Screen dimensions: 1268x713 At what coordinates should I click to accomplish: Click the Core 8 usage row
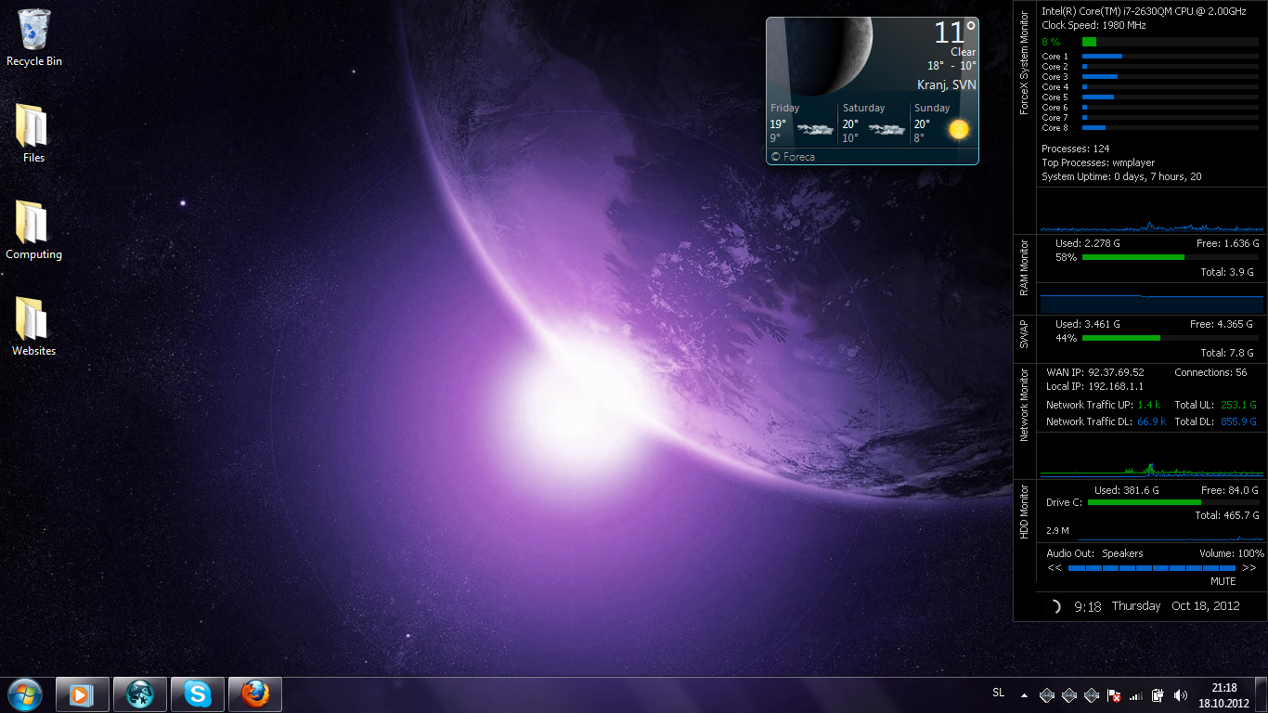(x=1150, y=128)
